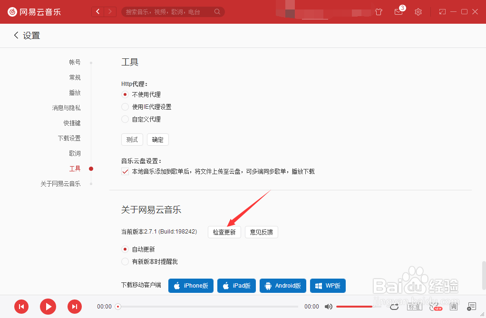Open the 工具 settings section

click(x=75, y=168)
